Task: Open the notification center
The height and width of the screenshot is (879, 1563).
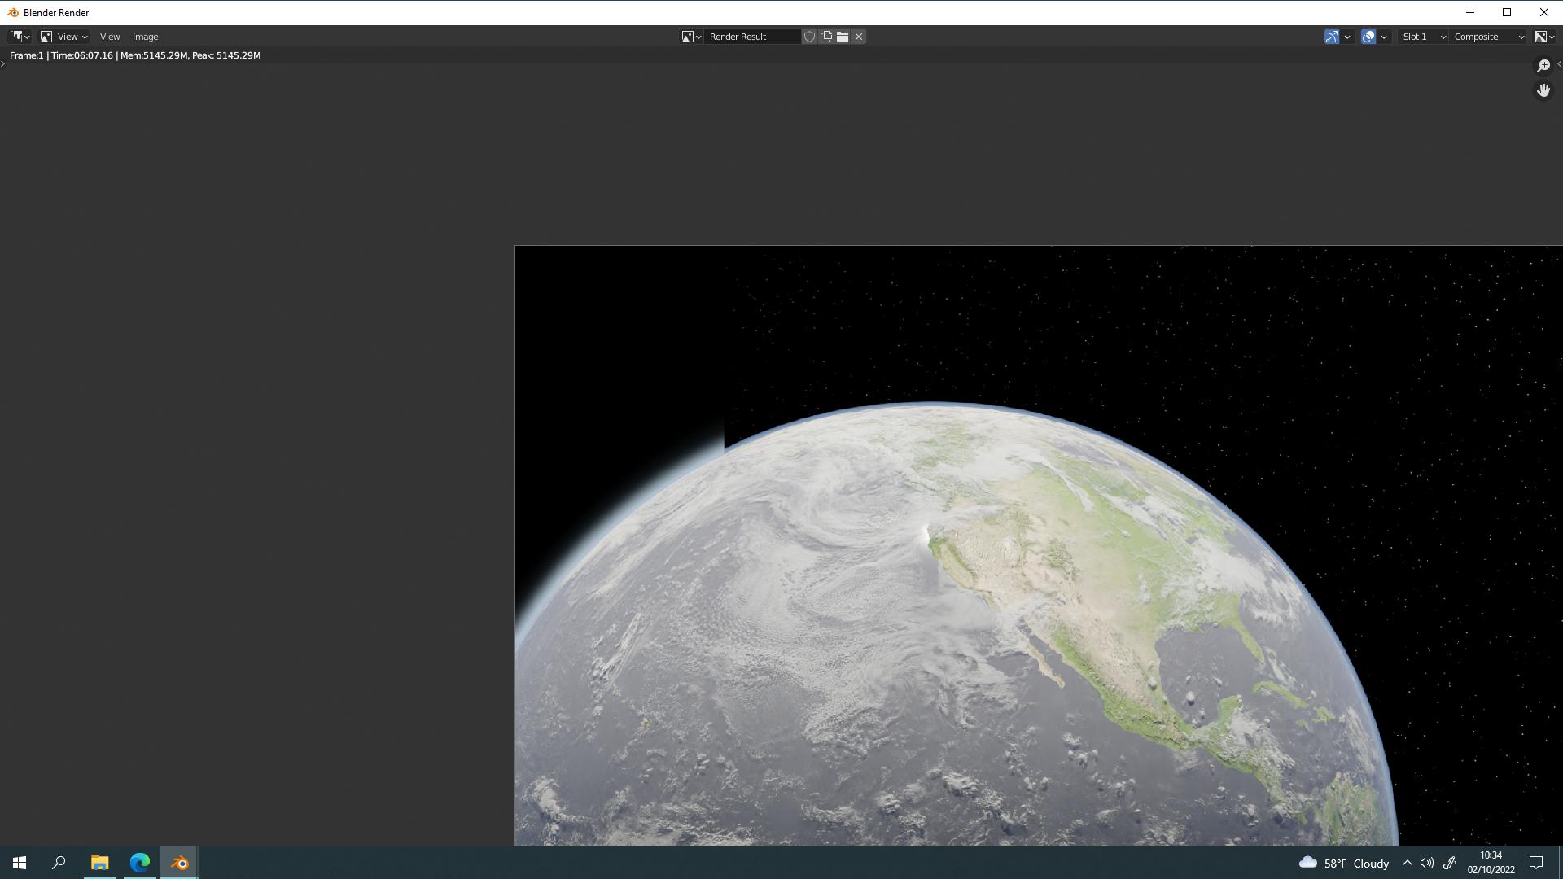Action: coord(1536,863)
